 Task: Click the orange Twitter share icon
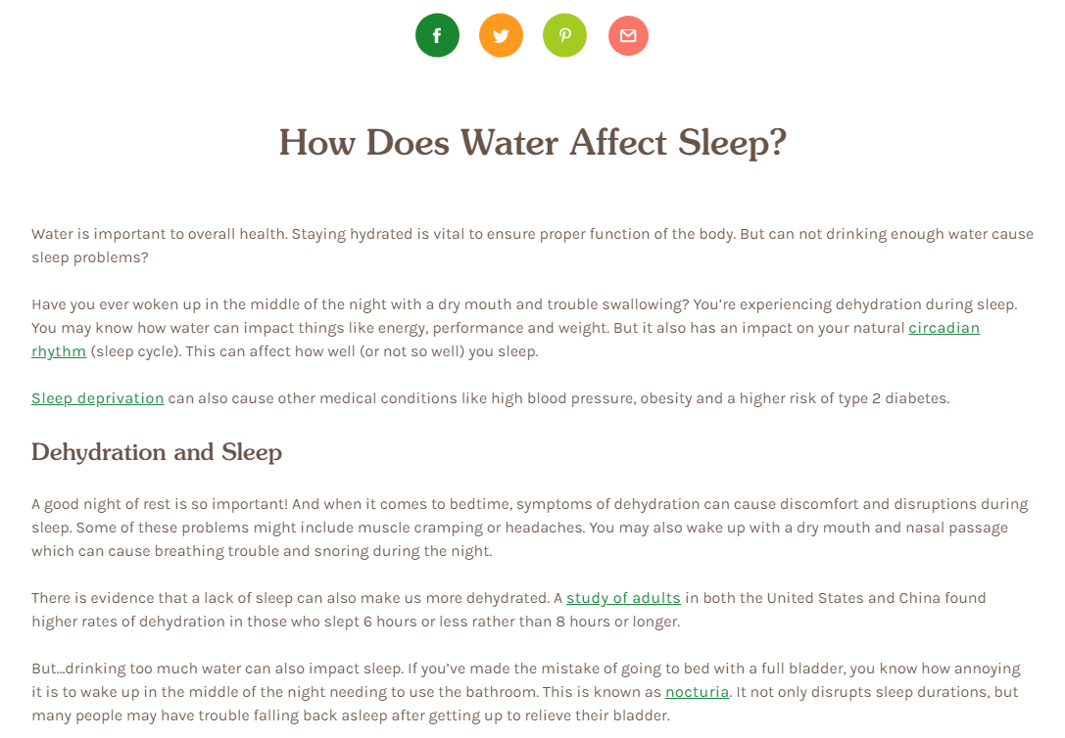pyautogui.click(x=502, y=35)
